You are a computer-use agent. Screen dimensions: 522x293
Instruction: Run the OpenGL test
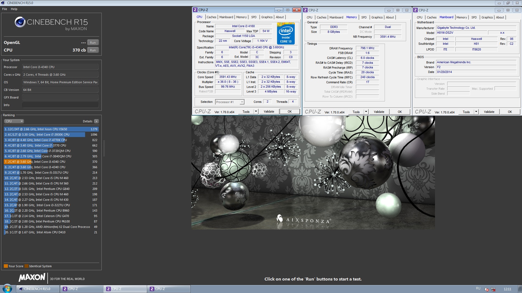coord(93,43)
